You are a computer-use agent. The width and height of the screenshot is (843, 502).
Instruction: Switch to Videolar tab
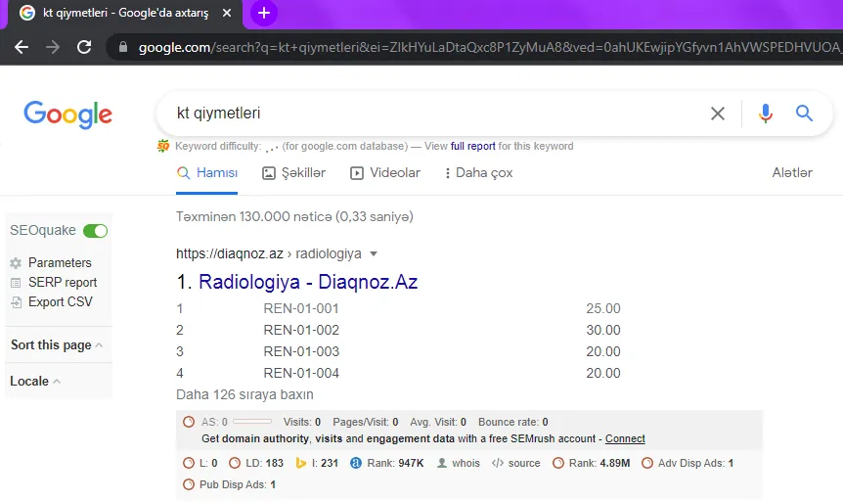[x=385, y=172]
